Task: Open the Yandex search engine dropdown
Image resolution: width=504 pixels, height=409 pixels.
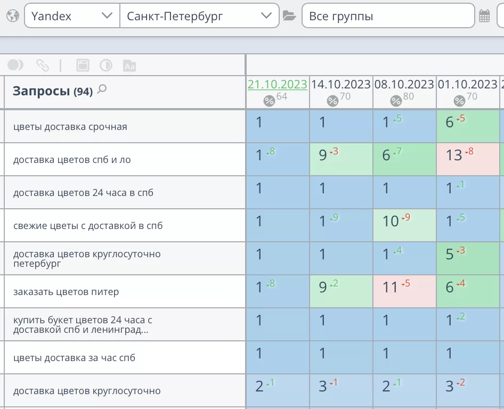Action: (x=72, y=16)
